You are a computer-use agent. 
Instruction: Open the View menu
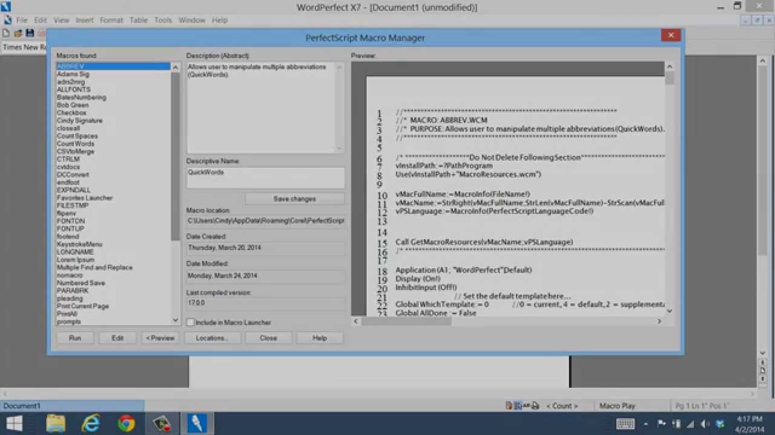pyautogui.click(x=61, y=20)
